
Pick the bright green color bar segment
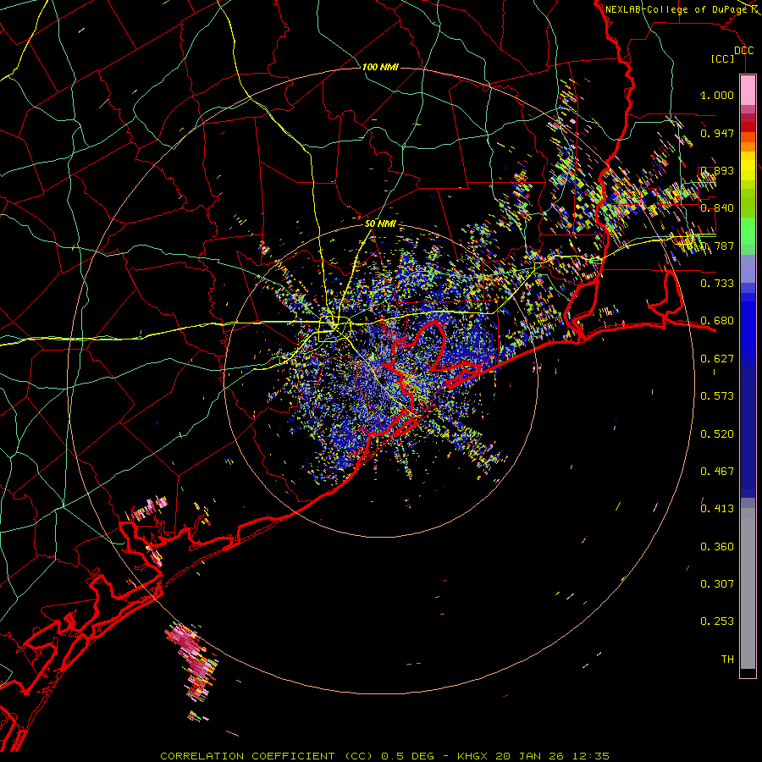pos(748,230)
